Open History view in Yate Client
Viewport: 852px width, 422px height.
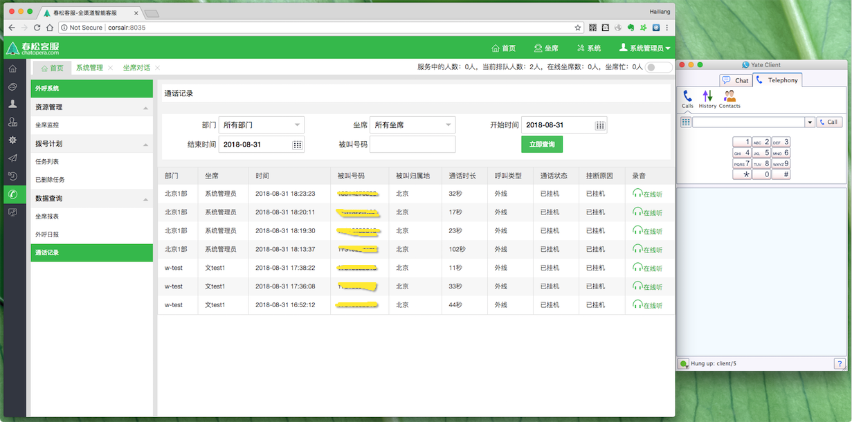tap(707, 99)
